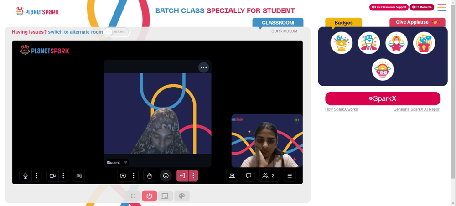Enter fullscreen mode below video
The height and width of the screenshot is (206, 456).
point(133,196)
